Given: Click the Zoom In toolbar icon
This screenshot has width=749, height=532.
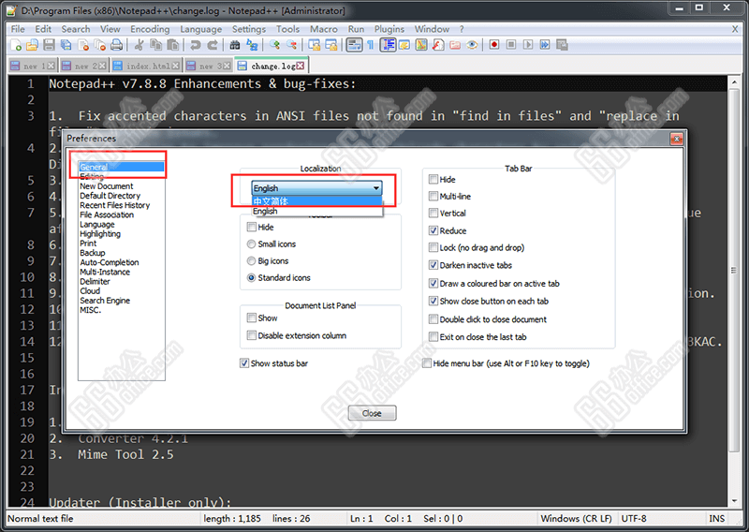Looking at the screenshot, I should point(274,45).
